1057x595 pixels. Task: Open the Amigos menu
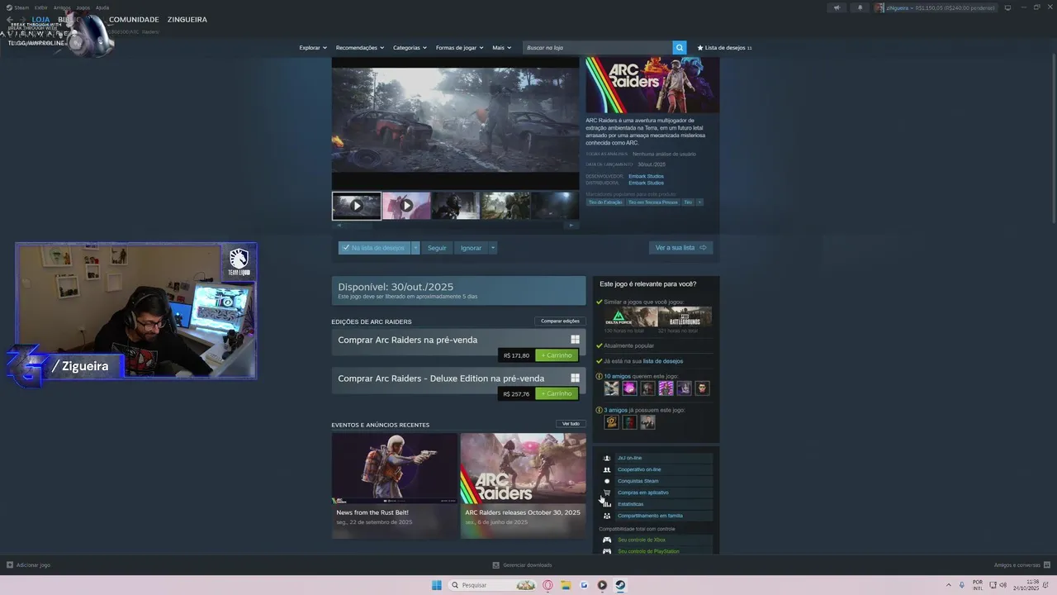(62, 7)
